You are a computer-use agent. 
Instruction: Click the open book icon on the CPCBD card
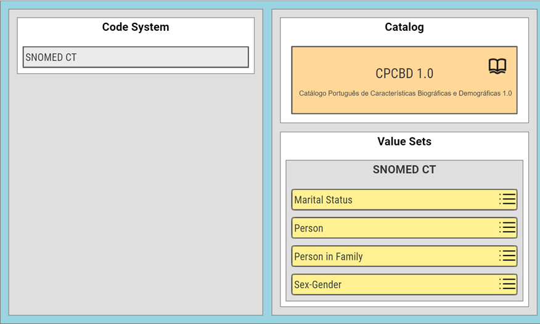click(497, 66)
